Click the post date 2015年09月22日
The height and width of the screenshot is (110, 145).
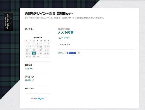[x=64, y=29]
